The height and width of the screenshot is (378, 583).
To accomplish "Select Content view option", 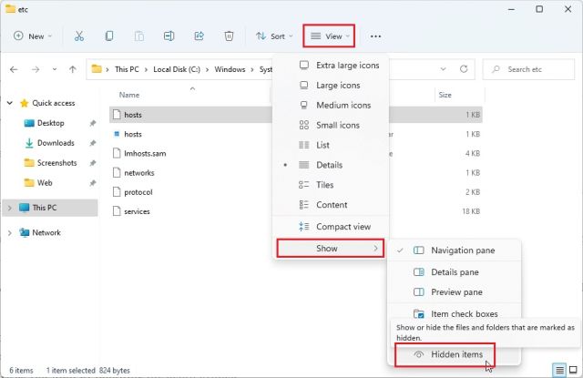I will [x=331, y=205].
